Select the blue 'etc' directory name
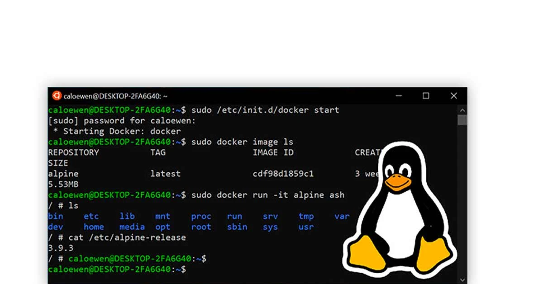 [x=90, y=217]
